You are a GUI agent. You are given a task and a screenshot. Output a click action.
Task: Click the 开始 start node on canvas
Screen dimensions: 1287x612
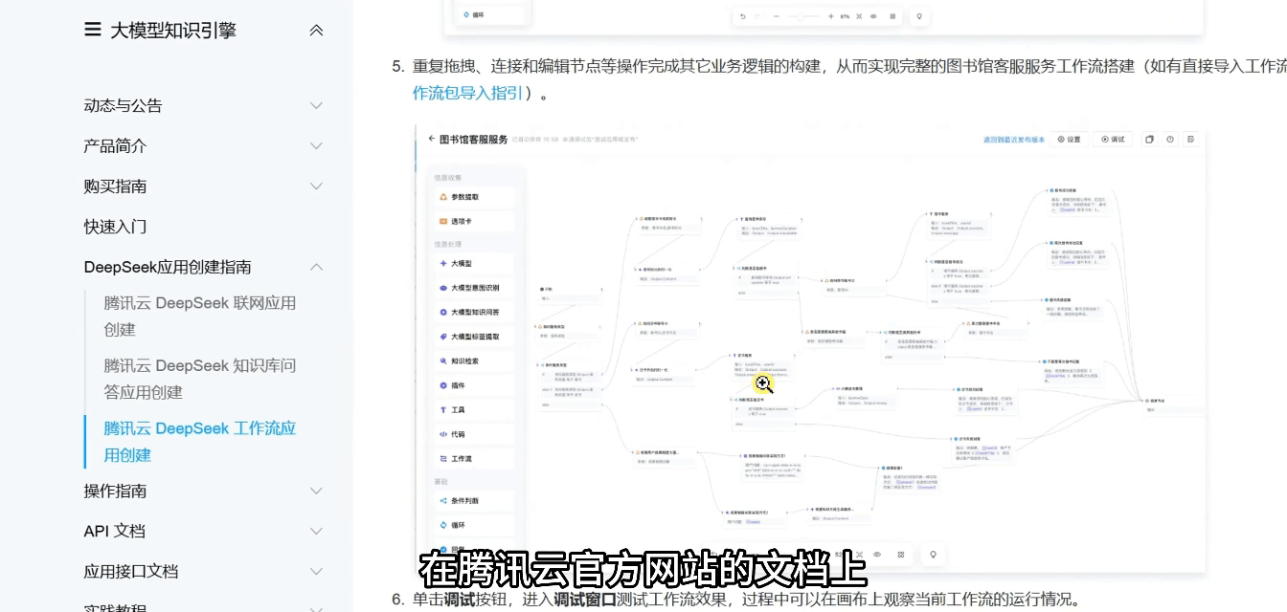[572, 293]
